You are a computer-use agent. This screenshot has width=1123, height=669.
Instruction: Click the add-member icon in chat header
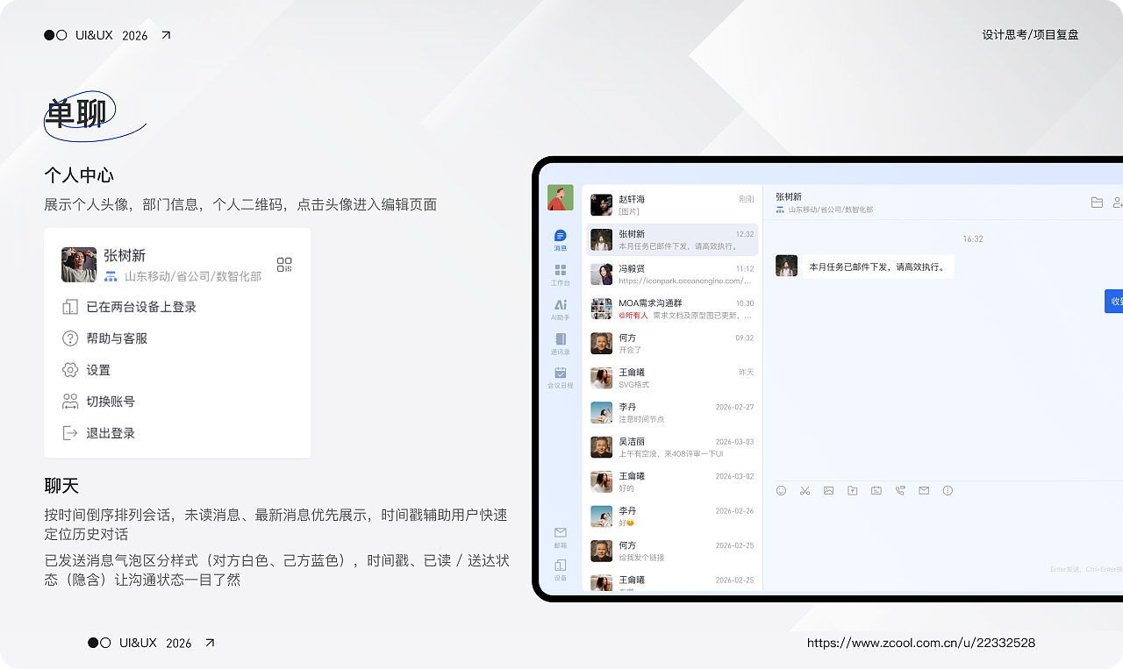pos(1119,203)
